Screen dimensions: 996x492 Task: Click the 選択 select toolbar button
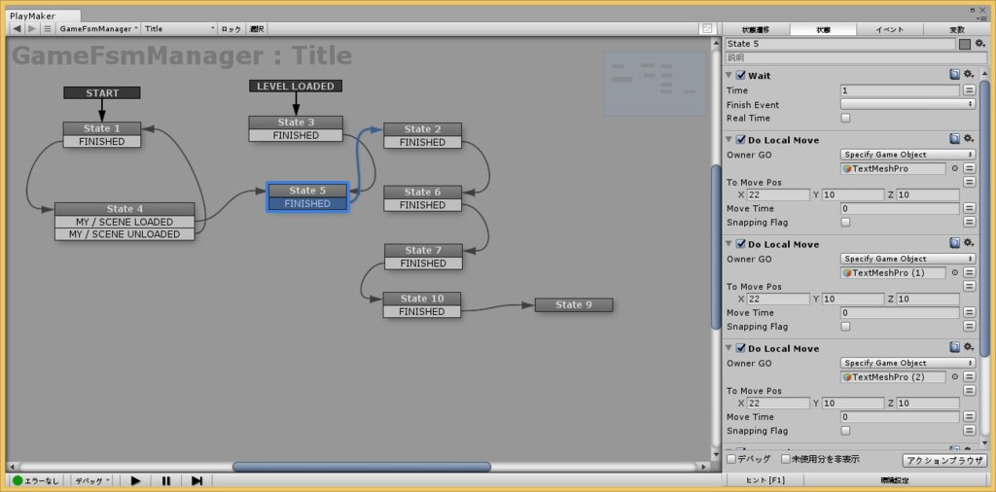pyautogui.click(x=257, y=28)
